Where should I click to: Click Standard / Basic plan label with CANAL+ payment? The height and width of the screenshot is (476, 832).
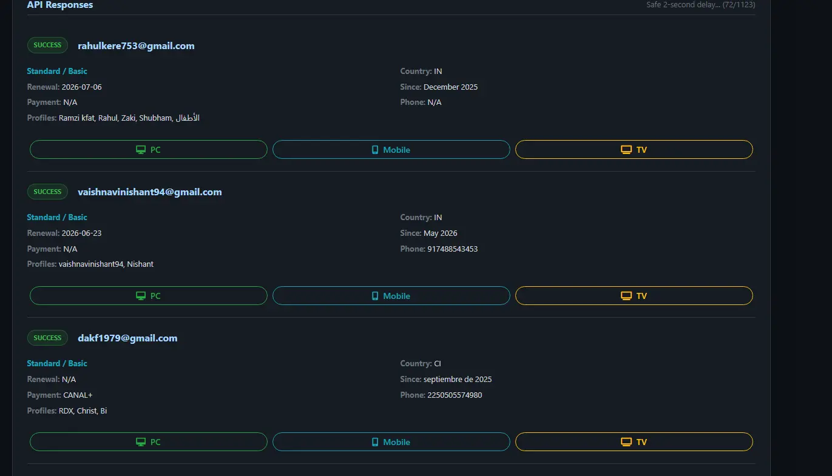57,363
